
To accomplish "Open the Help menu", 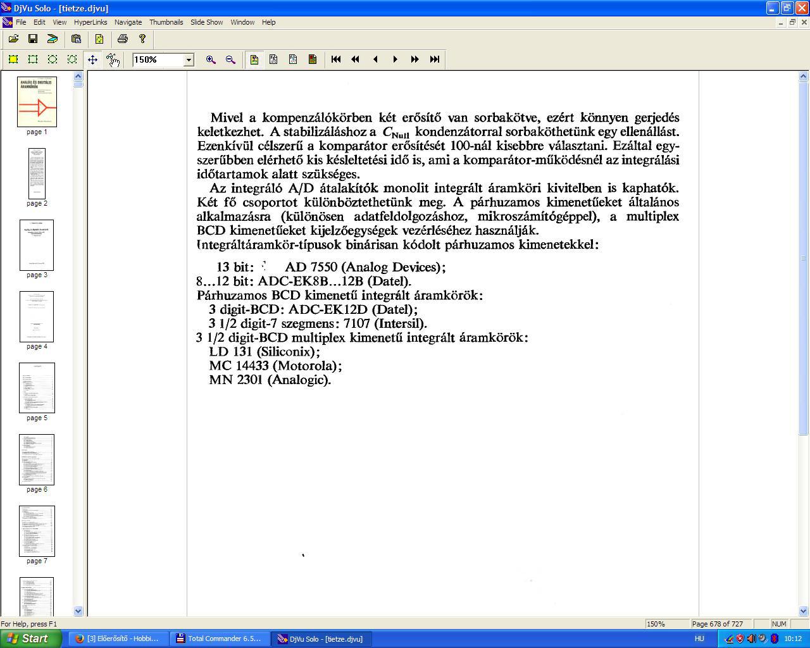I will pyautogui.click(x=268, y=22).
